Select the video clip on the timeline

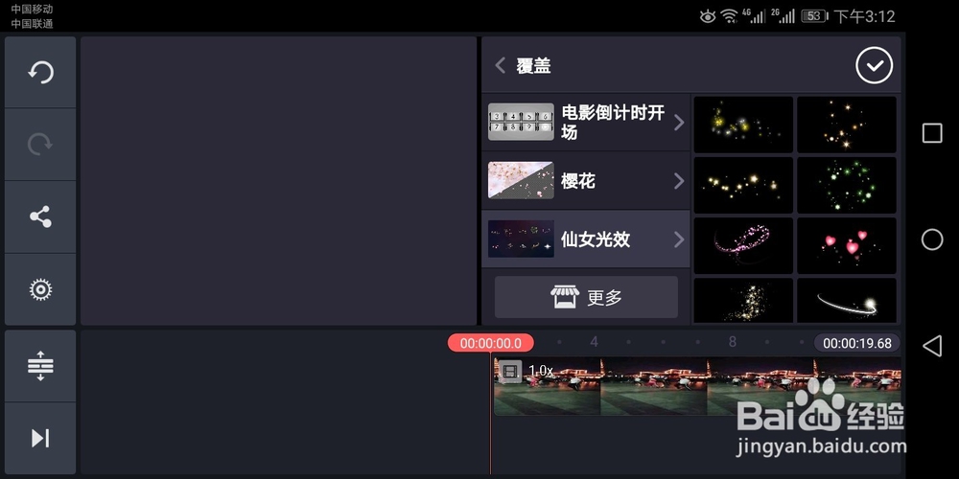click(x=697, y=387)
